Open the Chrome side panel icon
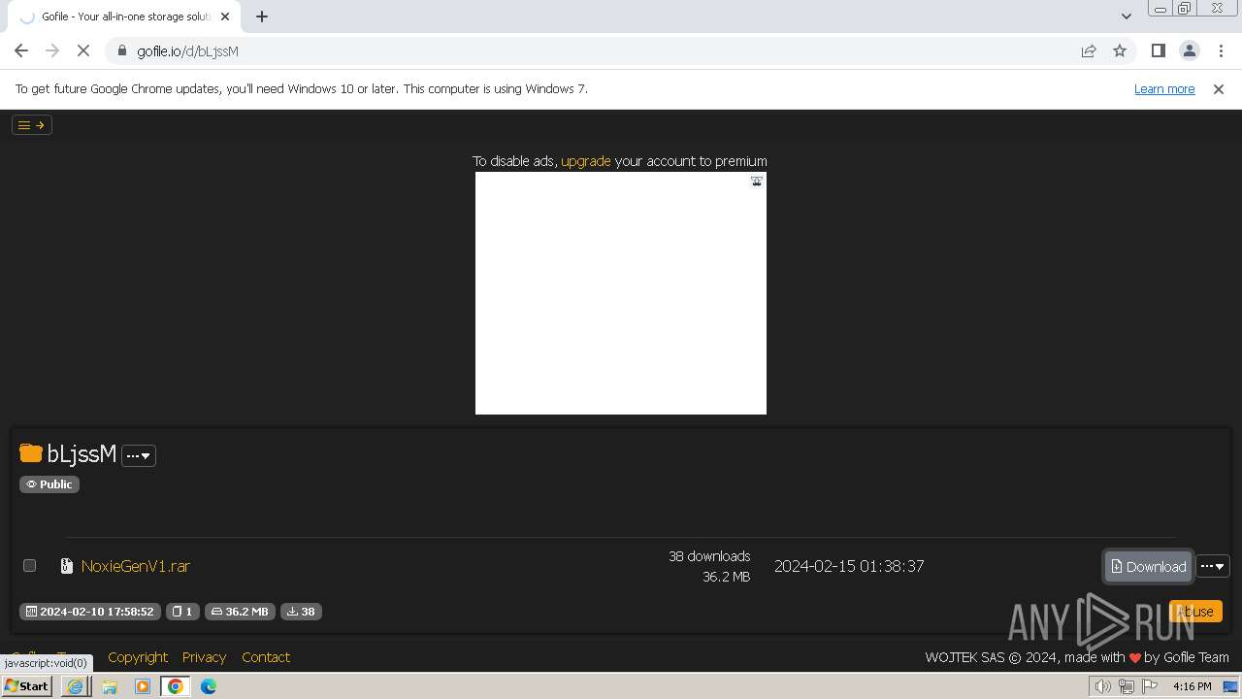Screen dimensions: 1242x699 [x=1158, y=50]
